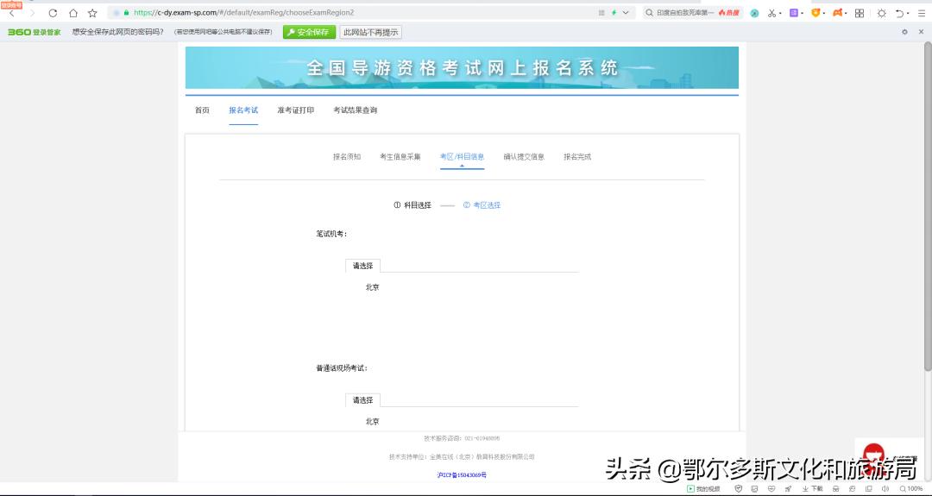This screenshot has height=496, width=932.
Task: Go to the 确认提交信息 step
Action: pyautogui.click(x=524, y=157)
